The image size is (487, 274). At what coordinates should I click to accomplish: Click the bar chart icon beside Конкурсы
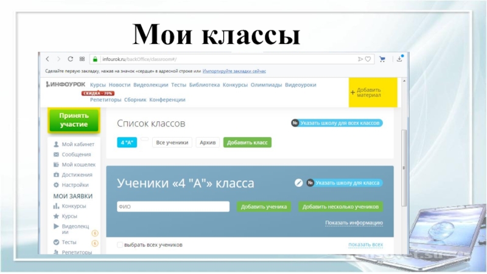pos(56,206)
